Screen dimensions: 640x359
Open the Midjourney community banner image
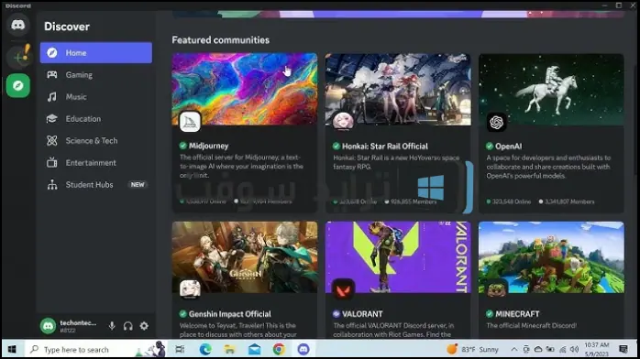[x=245, y=89]
